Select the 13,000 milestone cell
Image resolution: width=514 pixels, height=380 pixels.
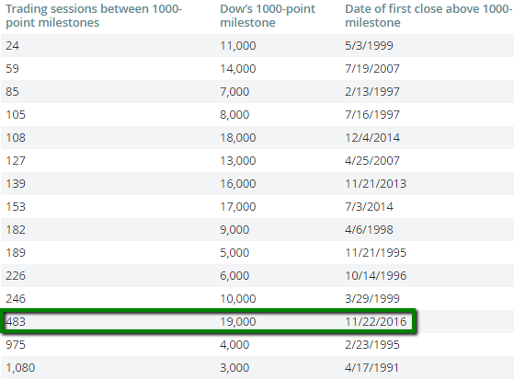238,160
